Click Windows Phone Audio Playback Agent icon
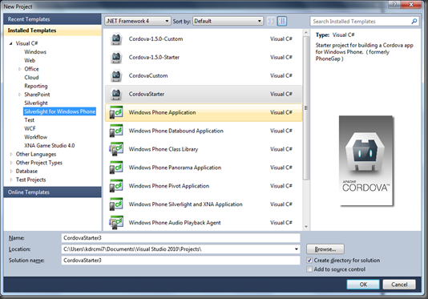This screenshot has width=428, height=299. point(116,223)
